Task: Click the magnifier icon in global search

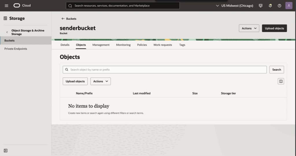Action: point(70,6)
